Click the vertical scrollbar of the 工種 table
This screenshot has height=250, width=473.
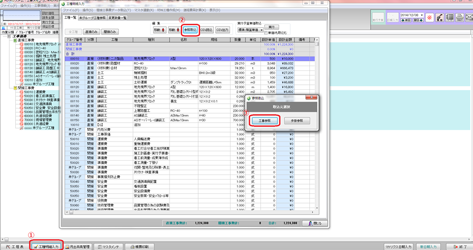(317, 124)
